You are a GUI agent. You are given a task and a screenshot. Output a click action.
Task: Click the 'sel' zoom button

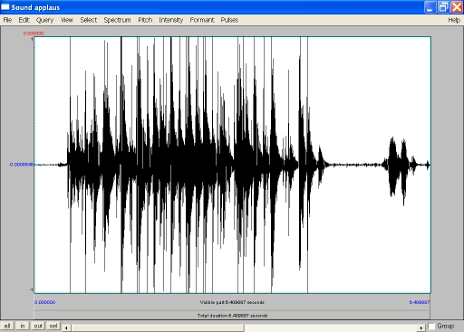pyautogui.click(x=53, y=326)
